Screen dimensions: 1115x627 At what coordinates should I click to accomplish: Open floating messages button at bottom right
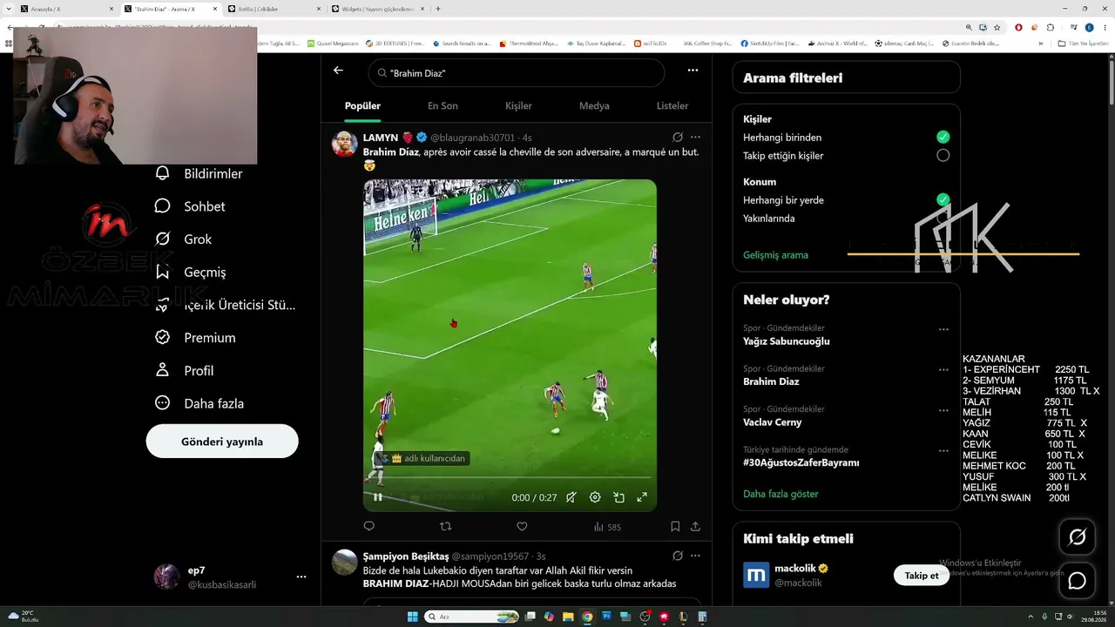tap(1077, 580)
